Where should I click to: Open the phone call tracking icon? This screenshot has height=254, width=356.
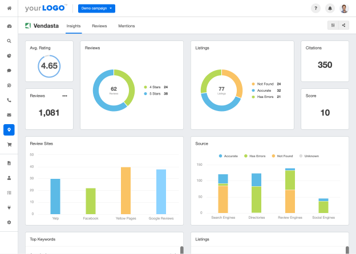[x=9, y=100]
